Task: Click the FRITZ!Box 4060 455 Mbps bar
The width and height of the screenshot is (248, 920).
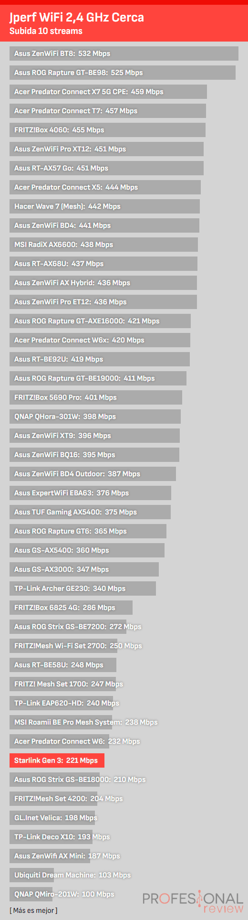Action: [107, 130]
